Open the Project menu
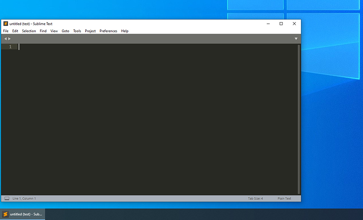The height and width of the screenshot is (220, 363). 90,31
